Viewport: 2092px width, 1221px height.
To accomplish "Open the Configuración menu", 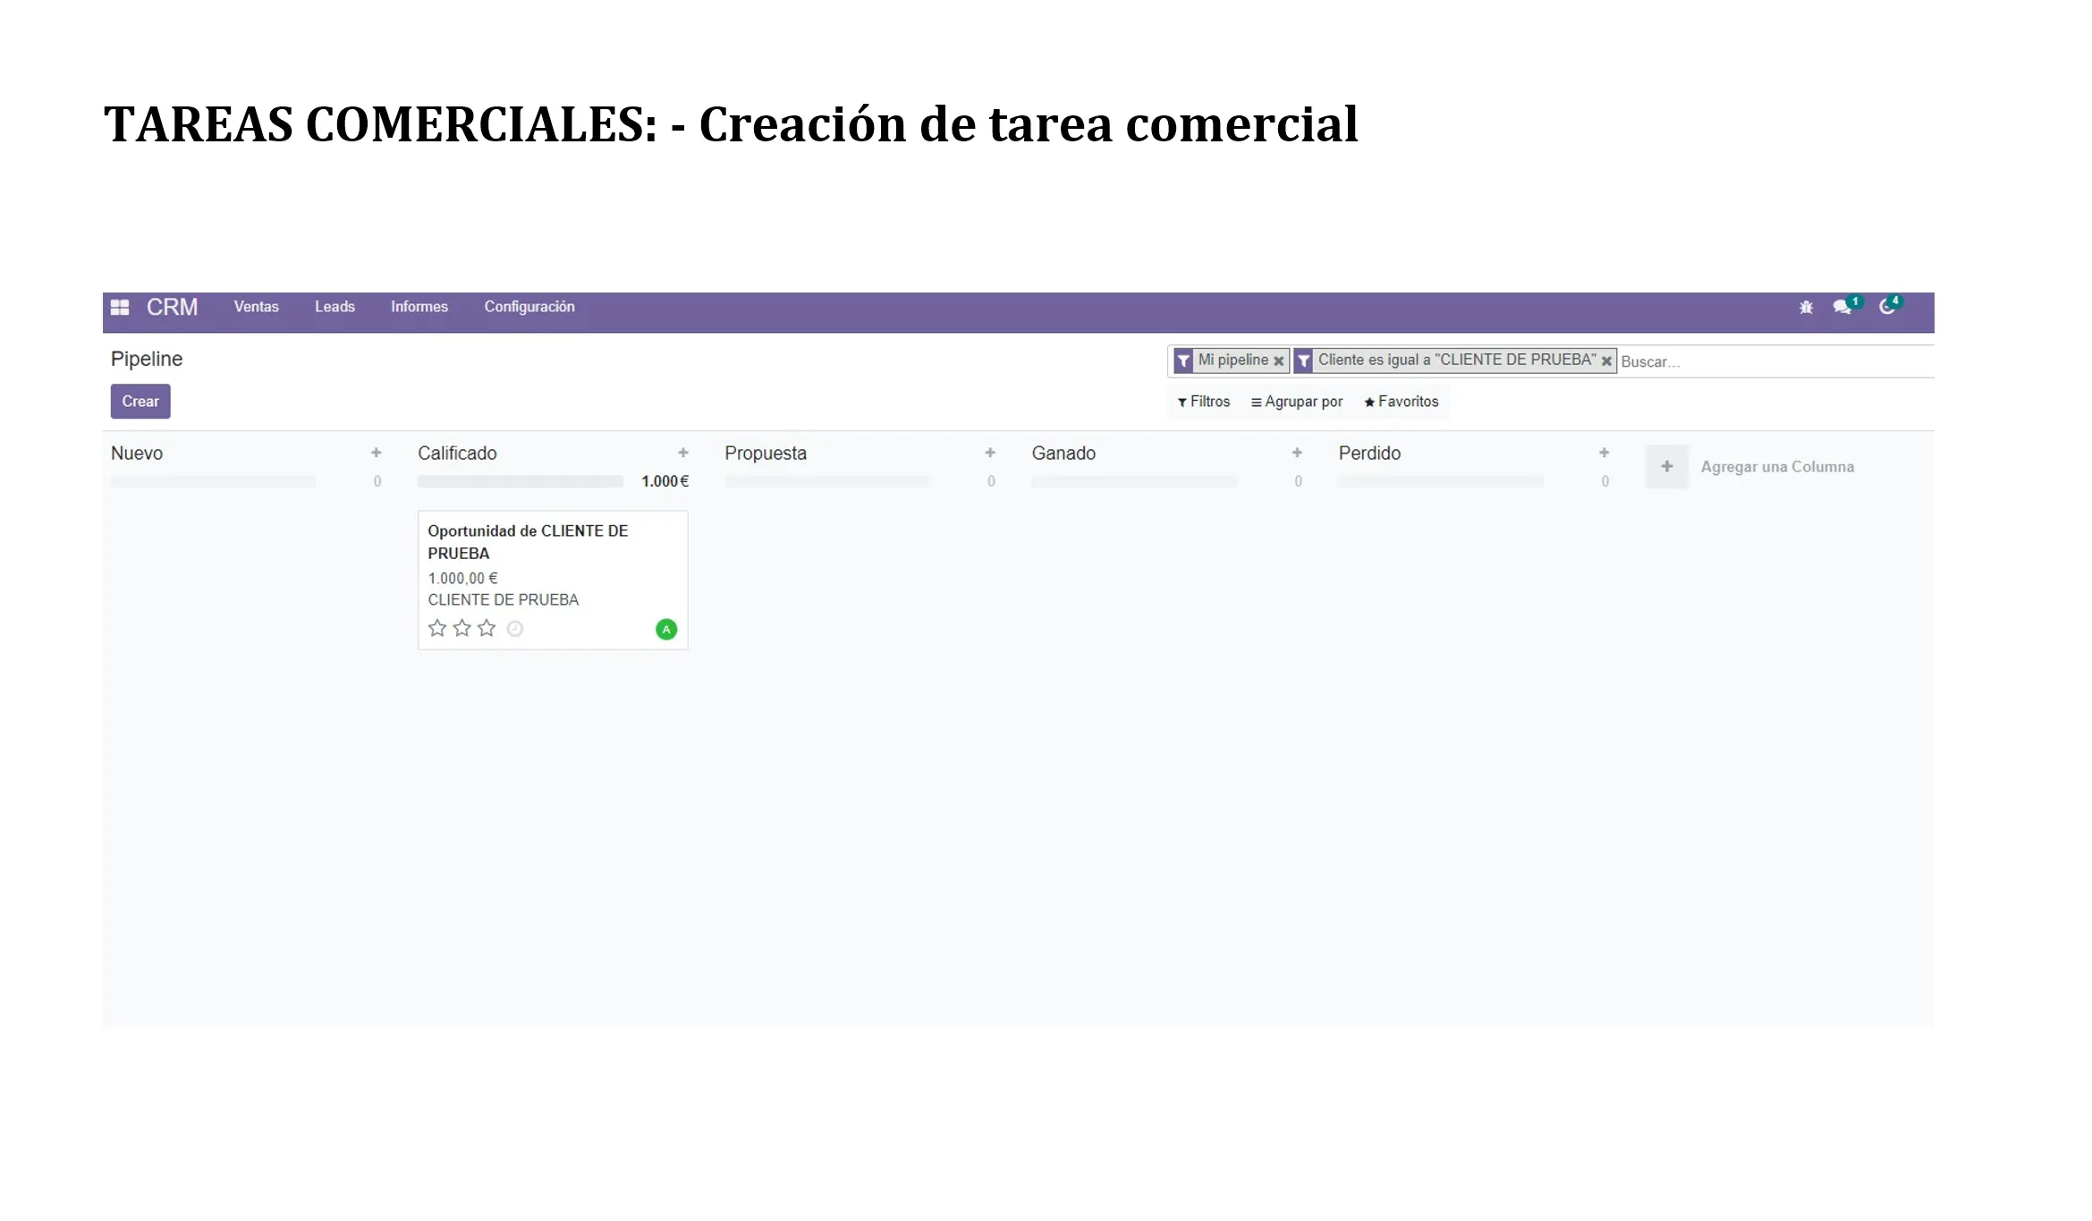I will tap(529, 307).
